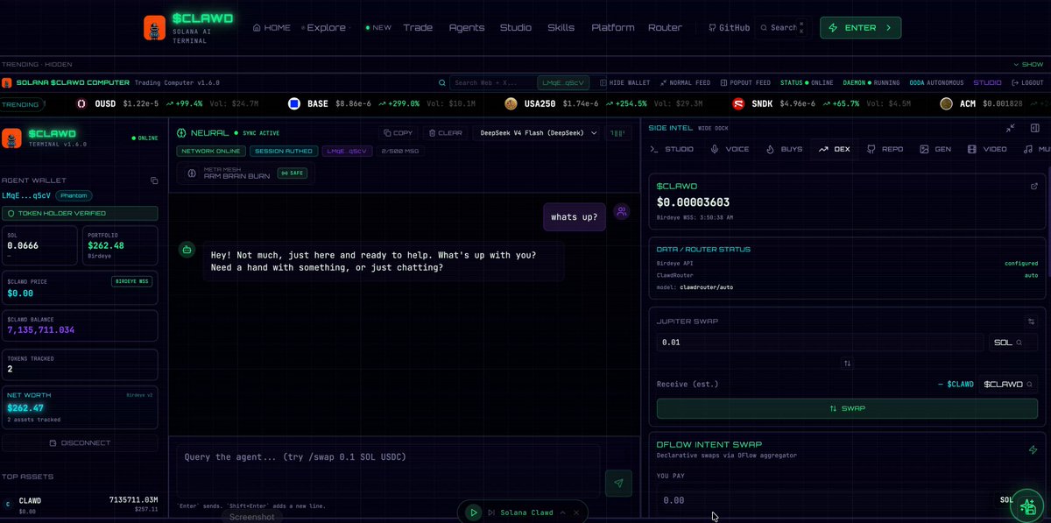Copy the agent wallet address icon
This screenshot has width=1051, height=523.
point(154,180)
